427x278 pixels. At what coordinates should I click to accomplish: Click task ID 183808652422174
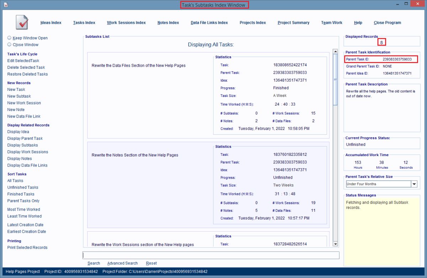point(290,65)
